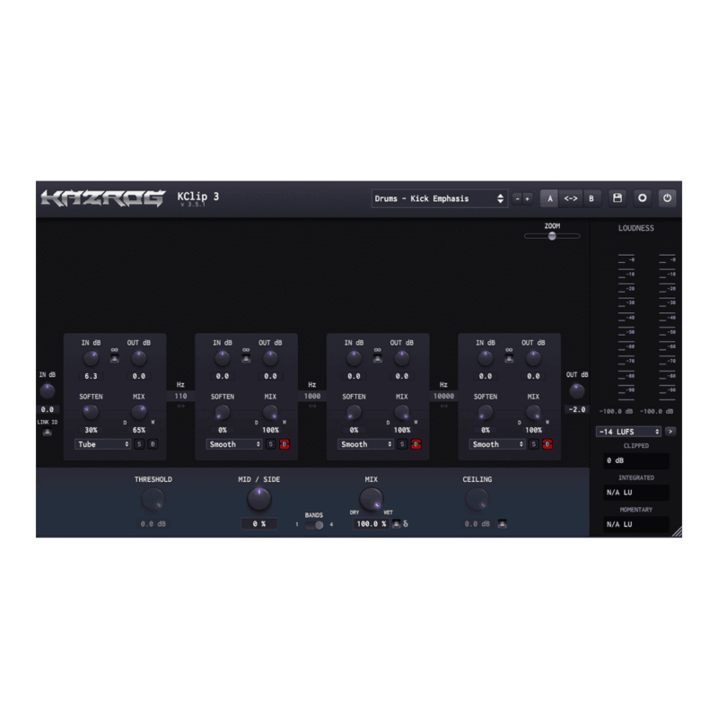Click the red B bypass on the second band
This screenshot has height=718, width=718.
tap(285, 444)
